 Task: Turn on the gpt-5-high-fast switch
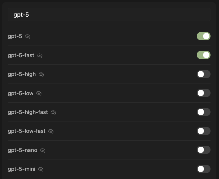(x=204, y=112)
